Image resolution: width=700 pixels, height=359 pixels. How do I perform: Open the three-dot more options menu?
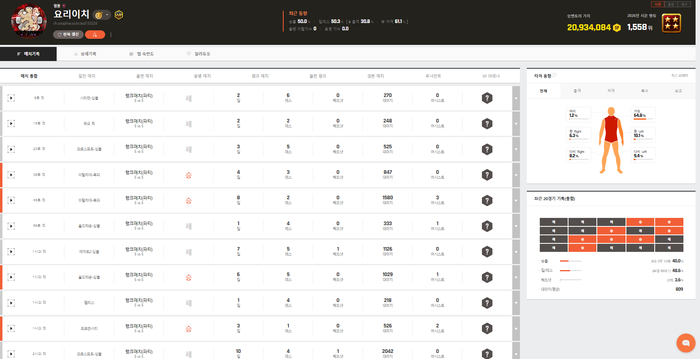tap(111, 35)
